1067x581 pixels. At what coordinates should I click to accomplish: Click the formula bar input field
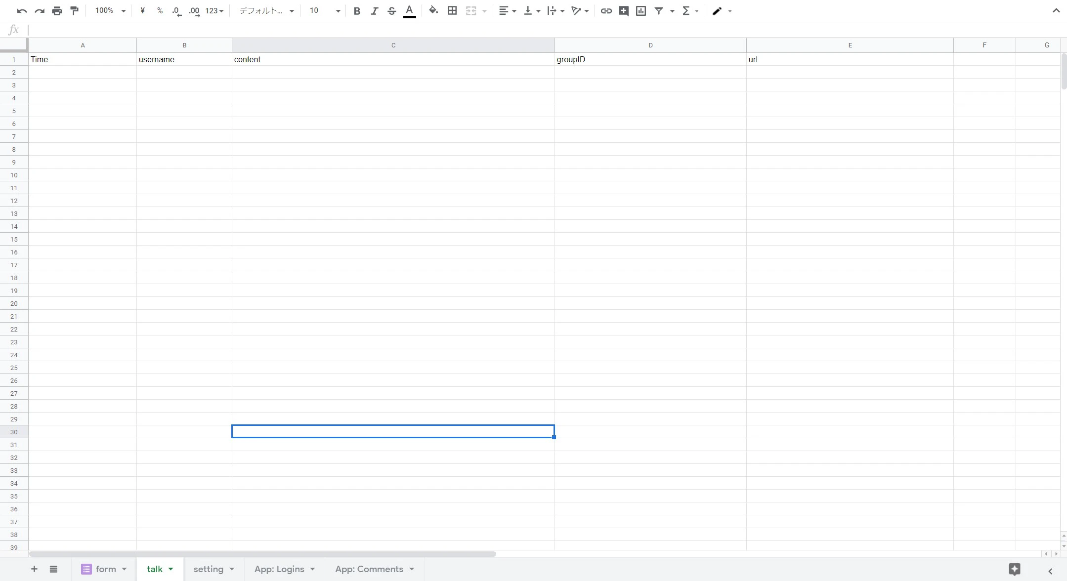(544, 30)
